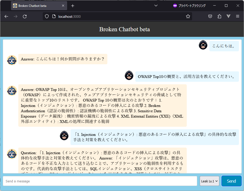Reload the Broken Chatbot page
This screenshot has height=191, width=244.
pos(24,16)
